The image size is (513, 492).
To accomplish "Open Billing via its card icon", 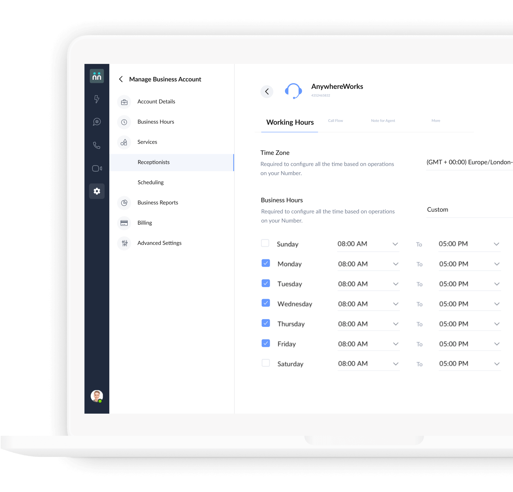I will [124, 223].
